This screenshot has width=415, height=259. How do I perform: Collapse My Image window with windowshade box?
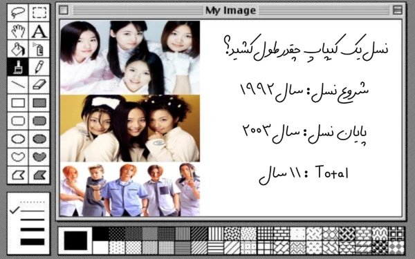pos(398,10)
